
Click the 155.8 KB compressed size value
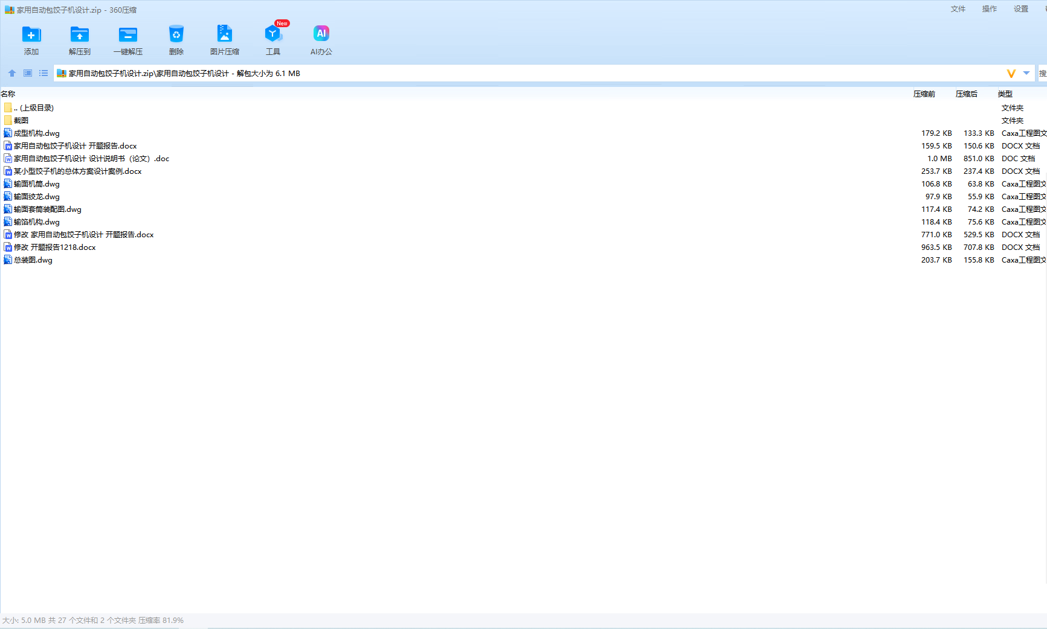pos(979,260)
